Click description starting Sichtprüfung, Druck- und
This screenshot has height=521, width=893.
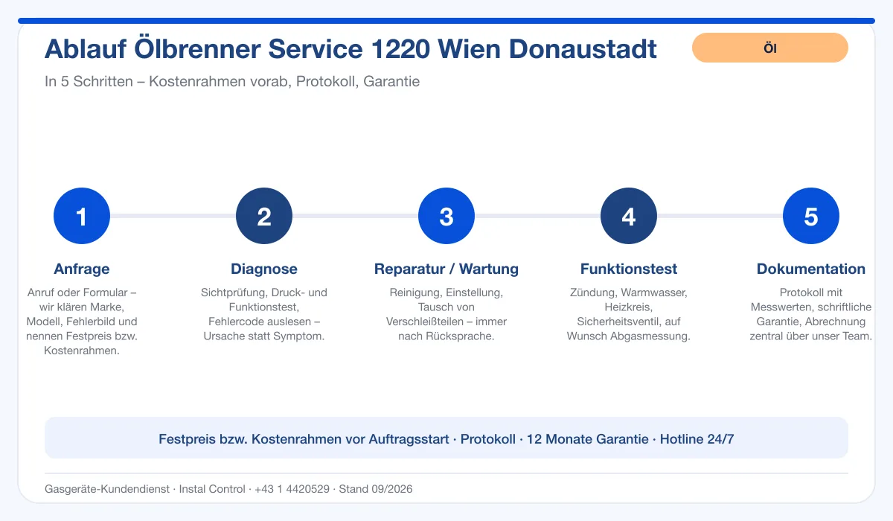(x=264, y=314)
